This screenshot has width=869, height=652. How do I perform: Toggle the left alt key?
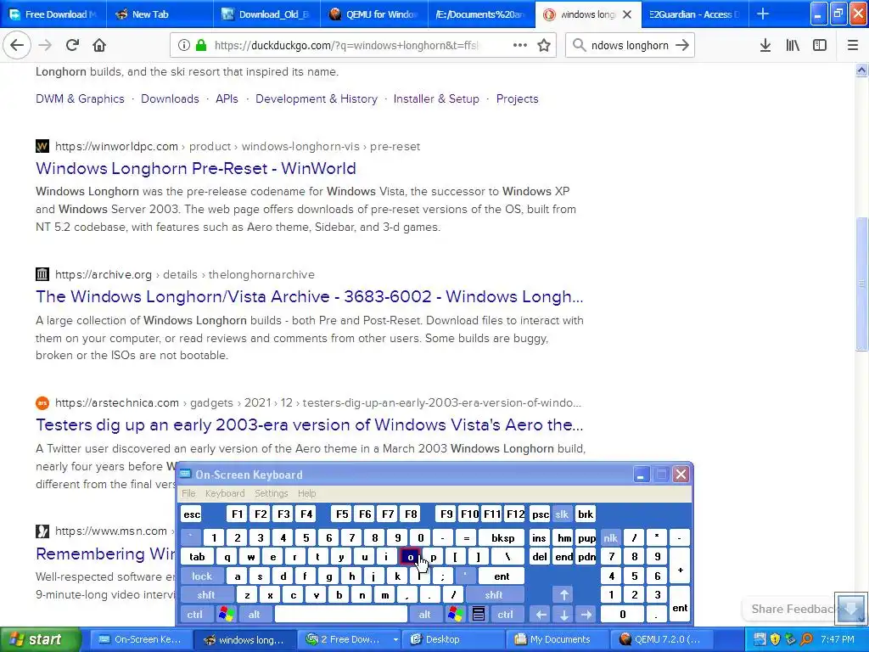click(x=255, y=614)
